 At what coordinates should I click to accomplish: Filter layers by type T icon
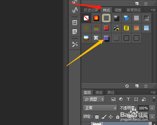pyautogui.click(x=128, y=99)
